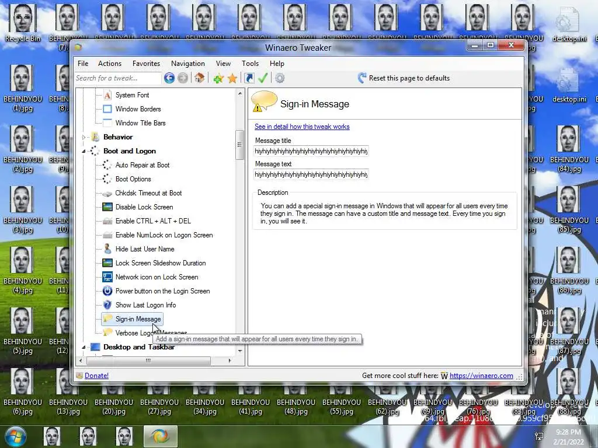The image size is (598, 448).
Task: Select Enable NumLock on Logon Screen
Action: (164, 235)
